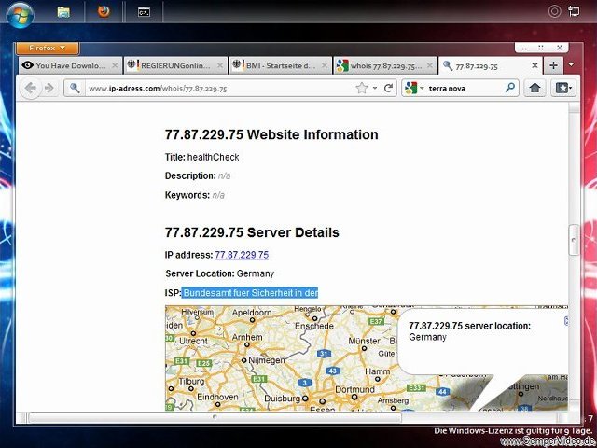Click the vertical scrollbar thumb

coord(574,239)
